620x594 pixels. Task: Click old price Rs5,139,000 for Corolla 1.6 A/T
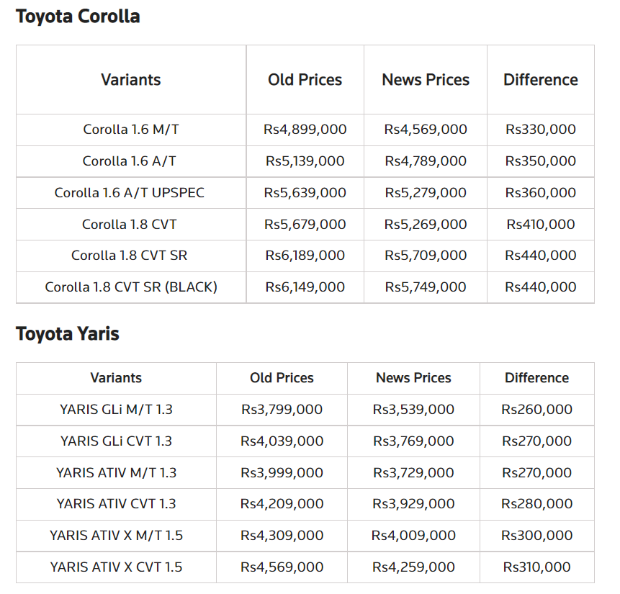[x=305, y=161]
